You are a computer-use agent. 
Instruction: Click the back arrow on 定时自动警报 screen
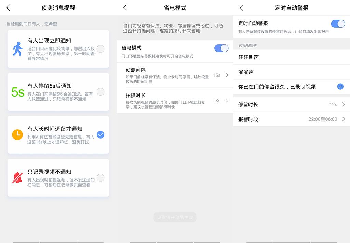(242, 8)
